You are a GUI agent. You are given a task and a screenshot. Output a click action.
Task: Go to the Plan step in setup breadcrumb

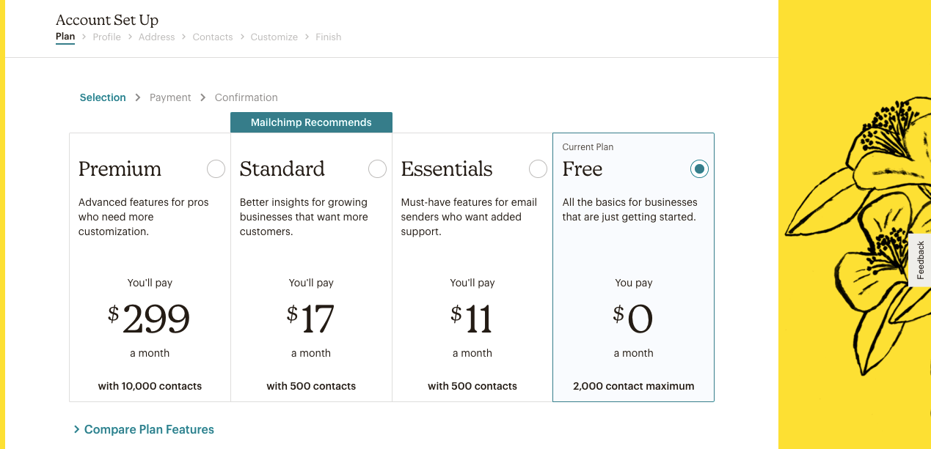coord(65,37)
